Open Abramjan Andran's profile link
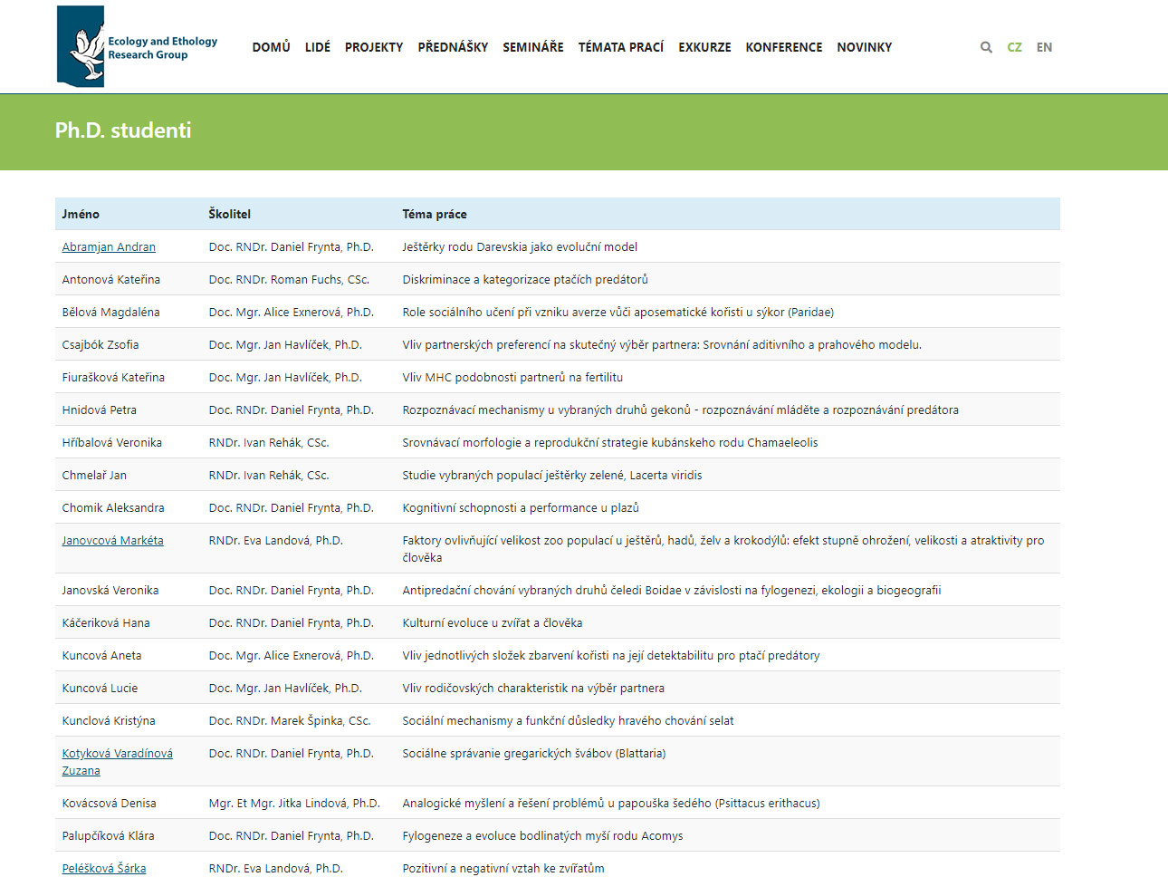The height and width of the screenshot is (877, 1168). (109, 246)
